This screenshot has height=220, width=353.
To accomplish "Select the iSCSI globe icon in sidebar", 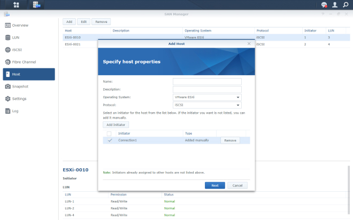I will pyautogui.click(x=8, y=50).
